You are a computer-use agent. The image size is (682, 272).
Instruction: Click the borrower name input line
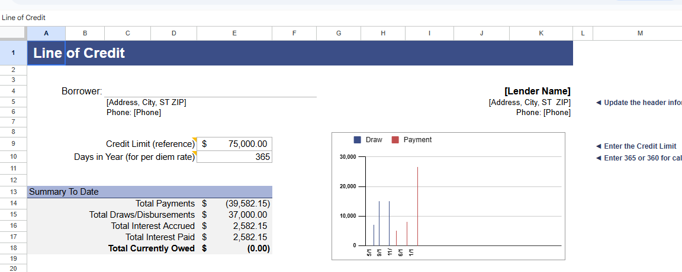click(x=211, y=91)
